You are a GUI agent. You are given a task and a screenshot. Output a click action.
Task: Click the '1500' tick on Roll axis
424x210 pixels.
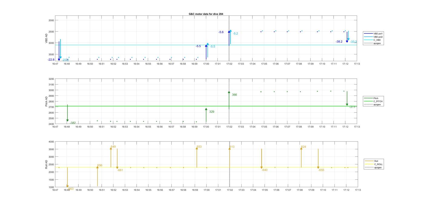51,179
